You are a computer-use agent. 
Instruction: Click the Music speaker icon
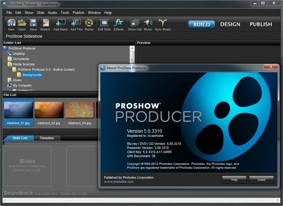coord(148,25)
